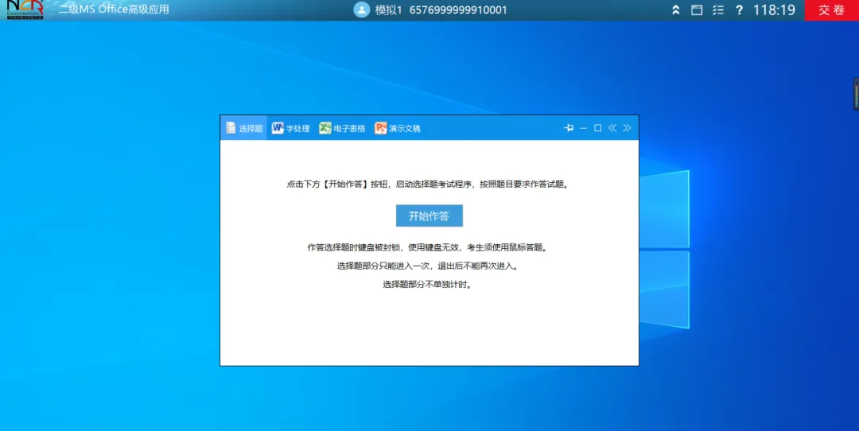Open the 演示文稿 tab

pyautogui.click(x=398, y=128)
